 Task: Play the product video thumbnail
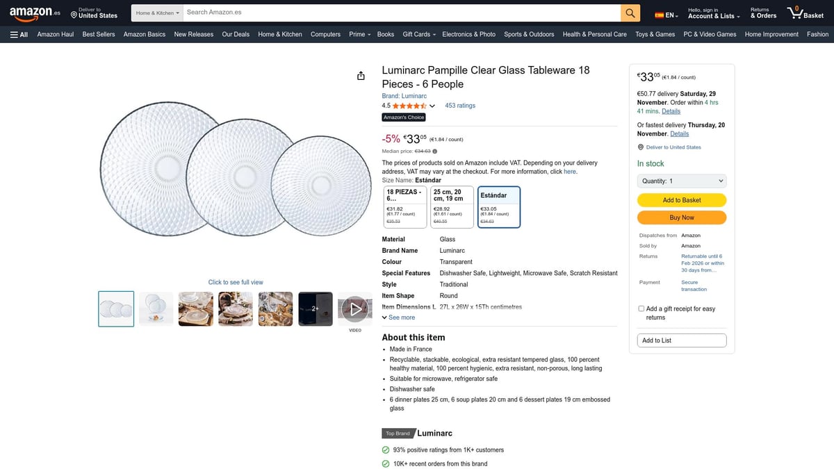(x=354, y=308)
